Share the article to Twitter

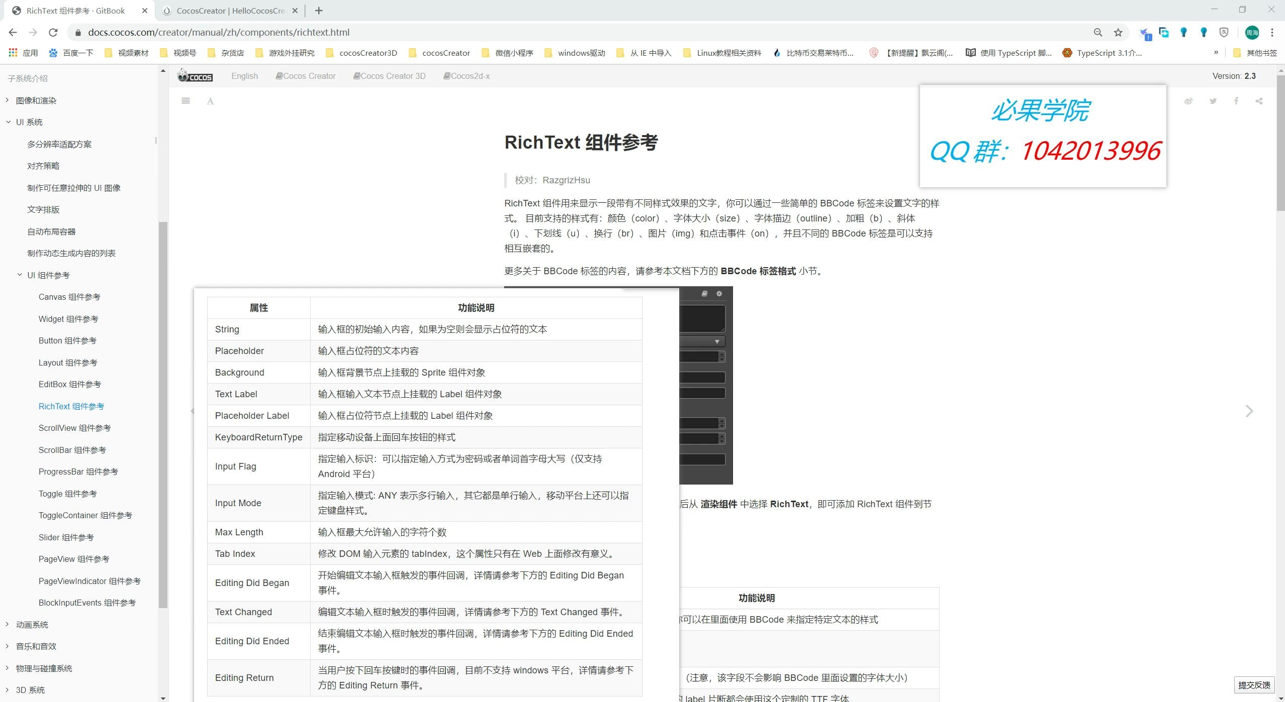pos(1213,101)
